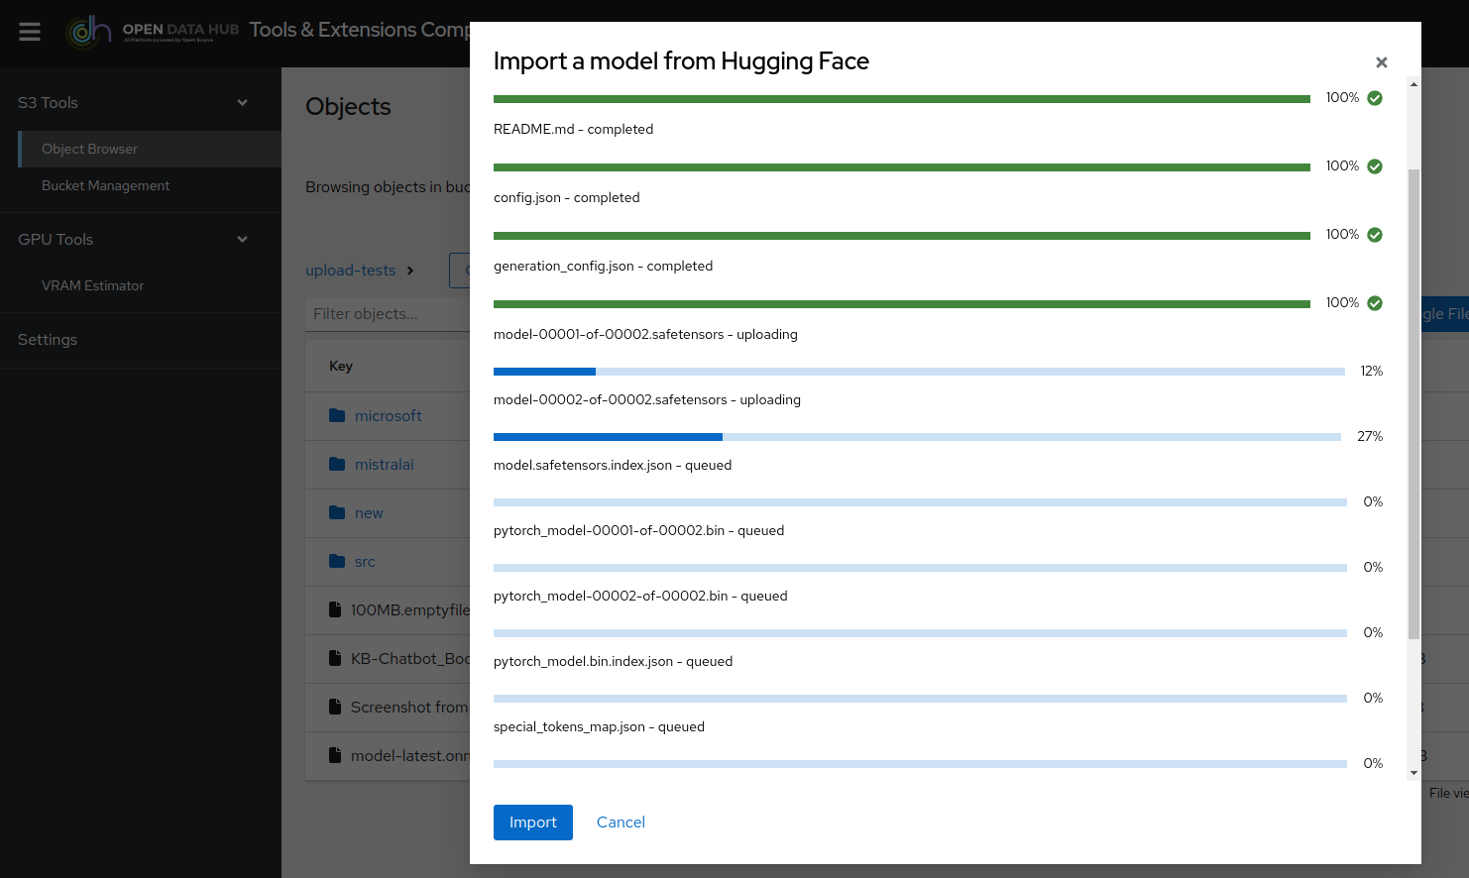
Task: Click 'pytorch_model.bin.index.json - queued' text
Action: pyautogui.click(x=613, y=661)
